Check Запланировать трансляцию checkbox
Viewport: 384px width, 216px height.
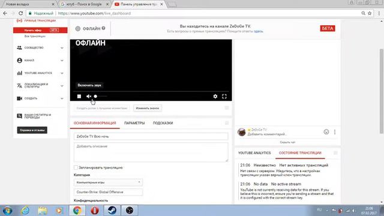coord(76,167)
